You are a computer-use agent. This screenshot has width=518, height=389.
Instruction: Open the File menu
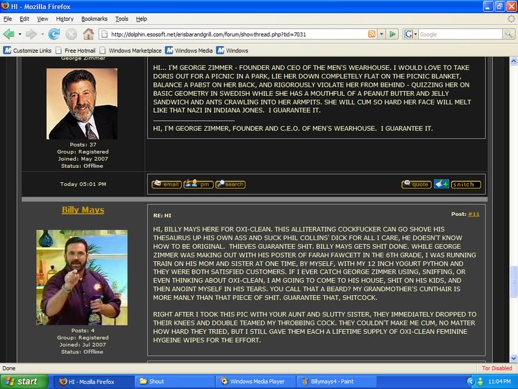pyautogui.click(x=8, y=19)
